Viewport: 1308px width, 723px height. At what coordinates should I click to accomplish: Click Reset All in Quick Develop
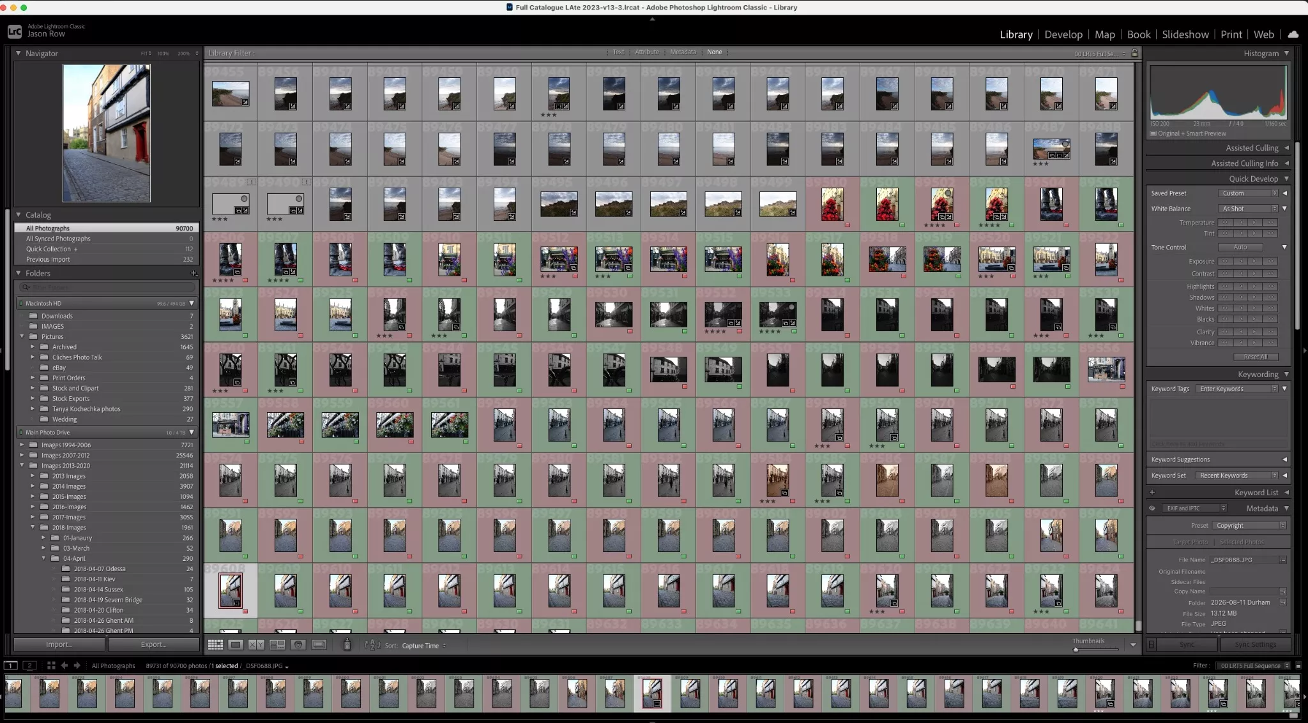(x=1256, y=357)
